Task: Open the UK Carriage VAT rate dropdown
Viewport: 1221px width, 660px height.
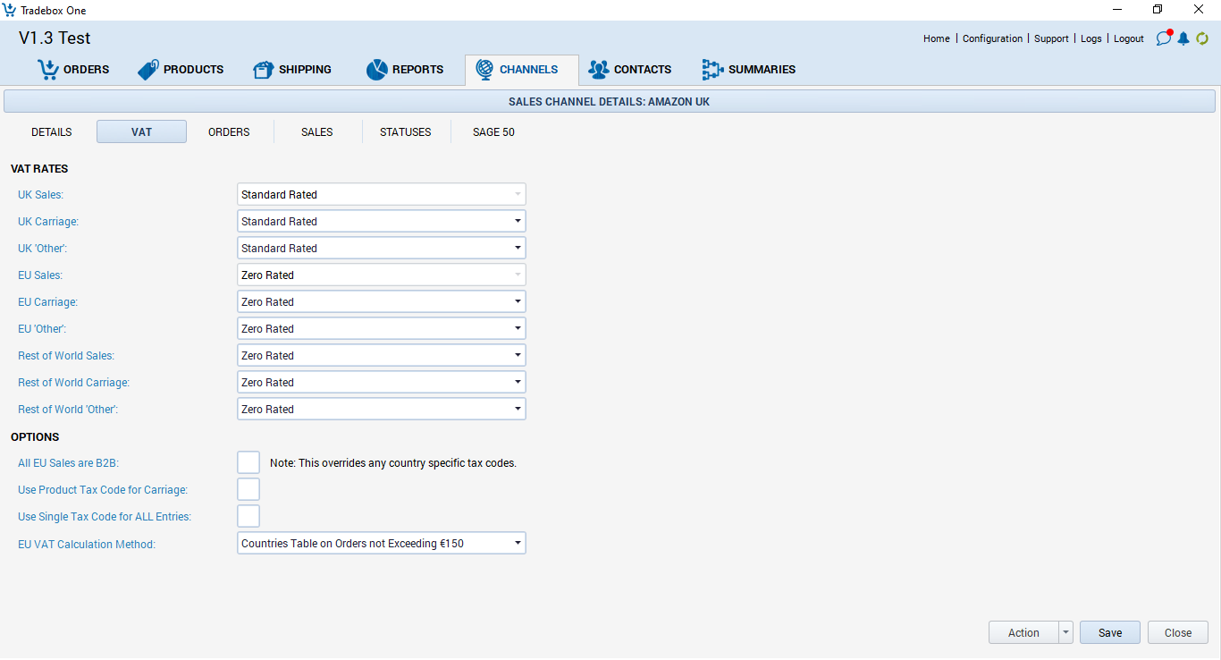Action: tap(382, 221)
